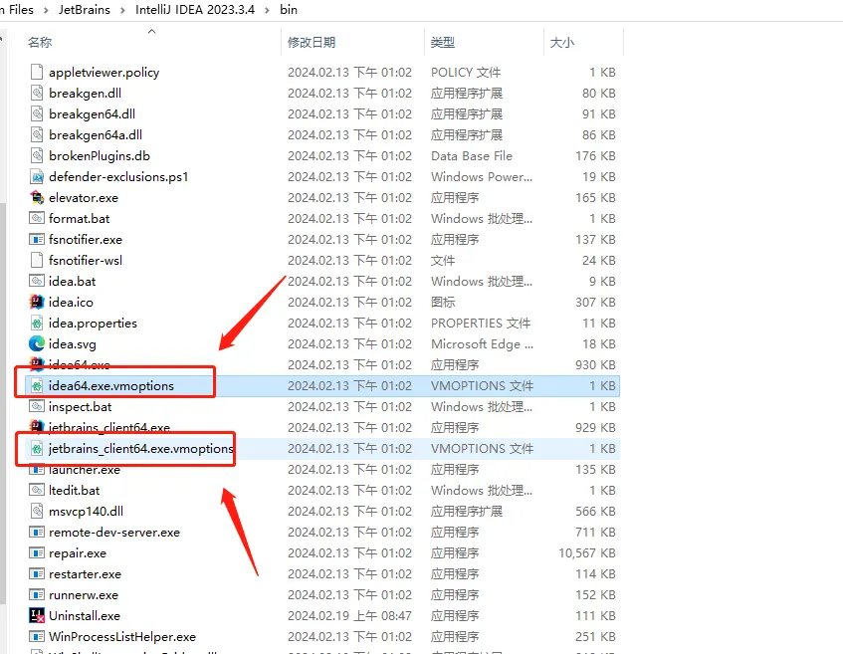Image resolution: width=843 pixels, height=654 pixels.
Task: Click the Windows Power... type cell
Action: click(x=482, y=177)
